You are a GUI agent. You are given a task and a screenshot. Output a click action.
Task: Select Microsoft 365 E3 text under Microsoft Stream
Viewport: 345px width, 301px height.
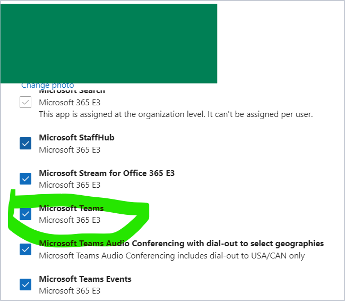pos(70,185)
